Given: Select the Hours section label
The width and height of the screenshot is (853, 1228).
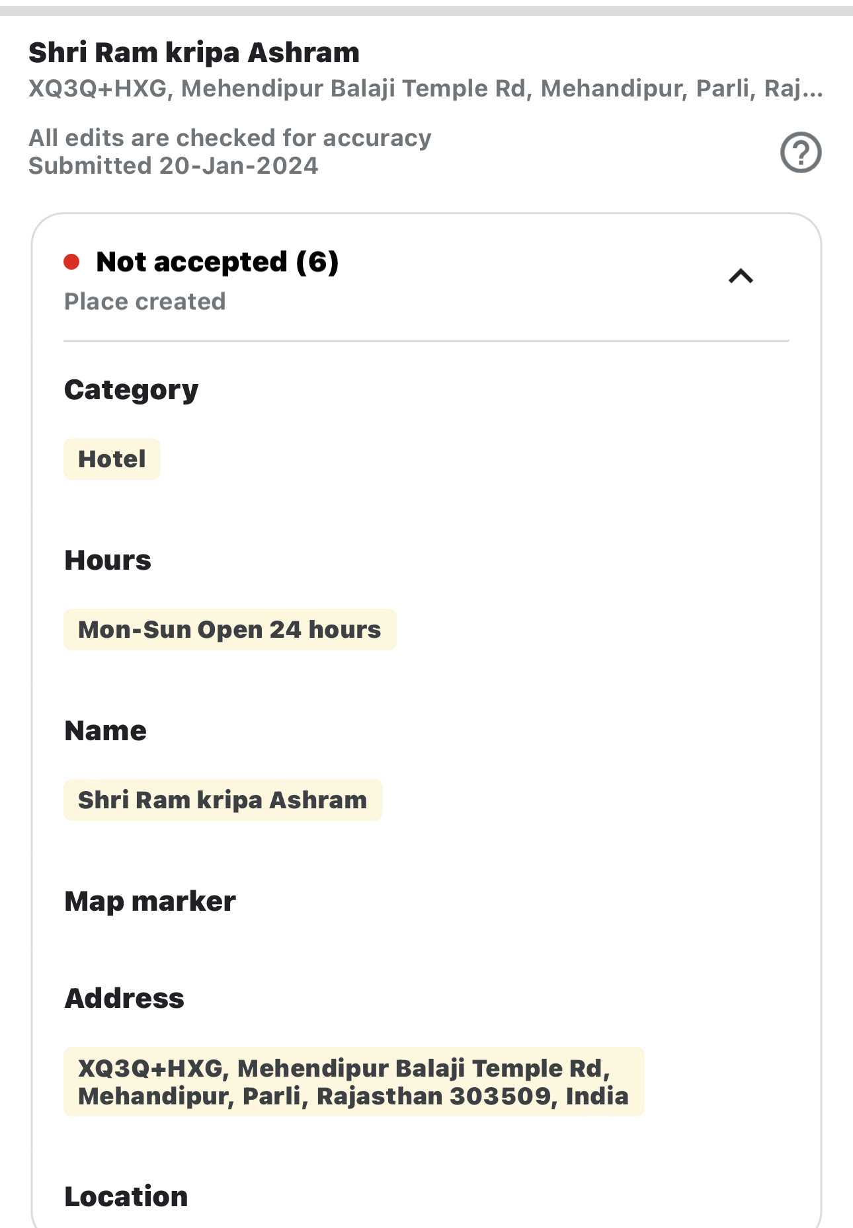Looking at the screenshot, I should click(x=108, y=560).
